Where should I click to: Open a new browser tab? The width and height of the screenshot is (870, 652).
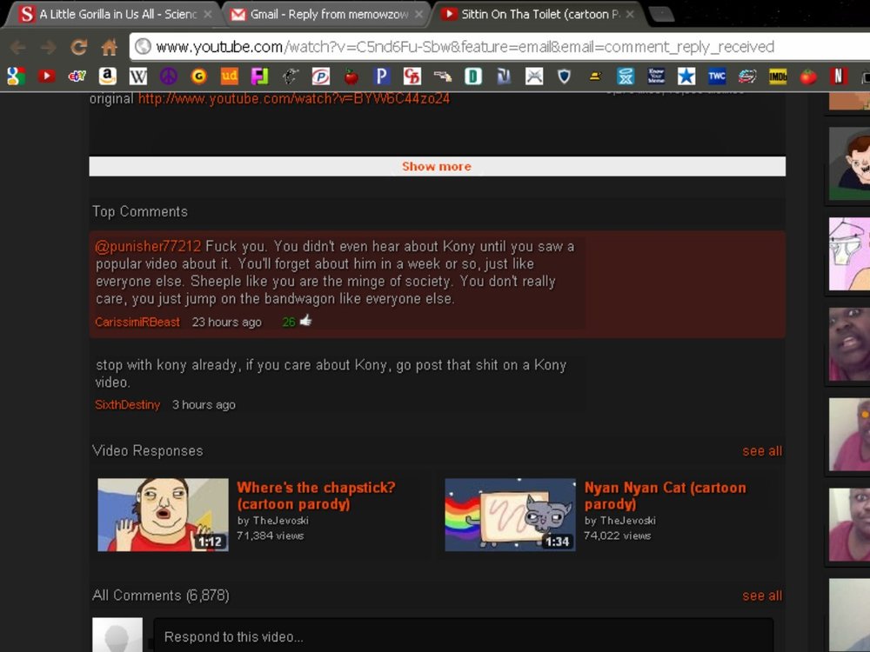661,15
